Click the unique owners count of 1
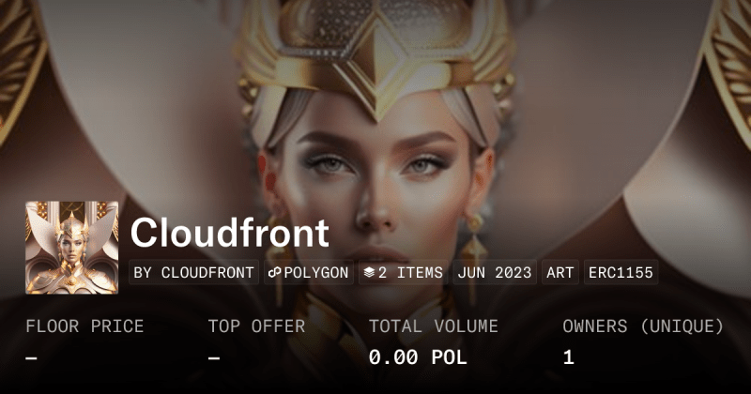Image resolution: width=751 pixels, height=394 pixels. click(x=569, y=357)
